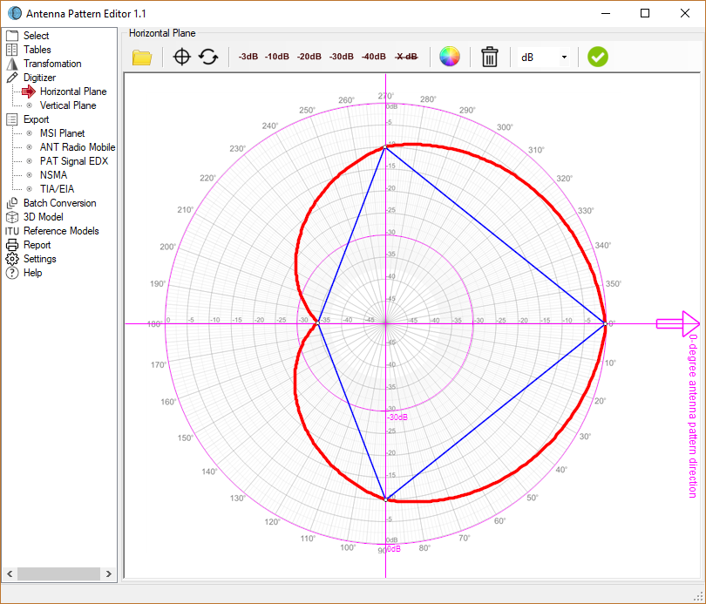The image size is (706, 604).
Task: Apply the -20dB level marker
Action: 308,56
